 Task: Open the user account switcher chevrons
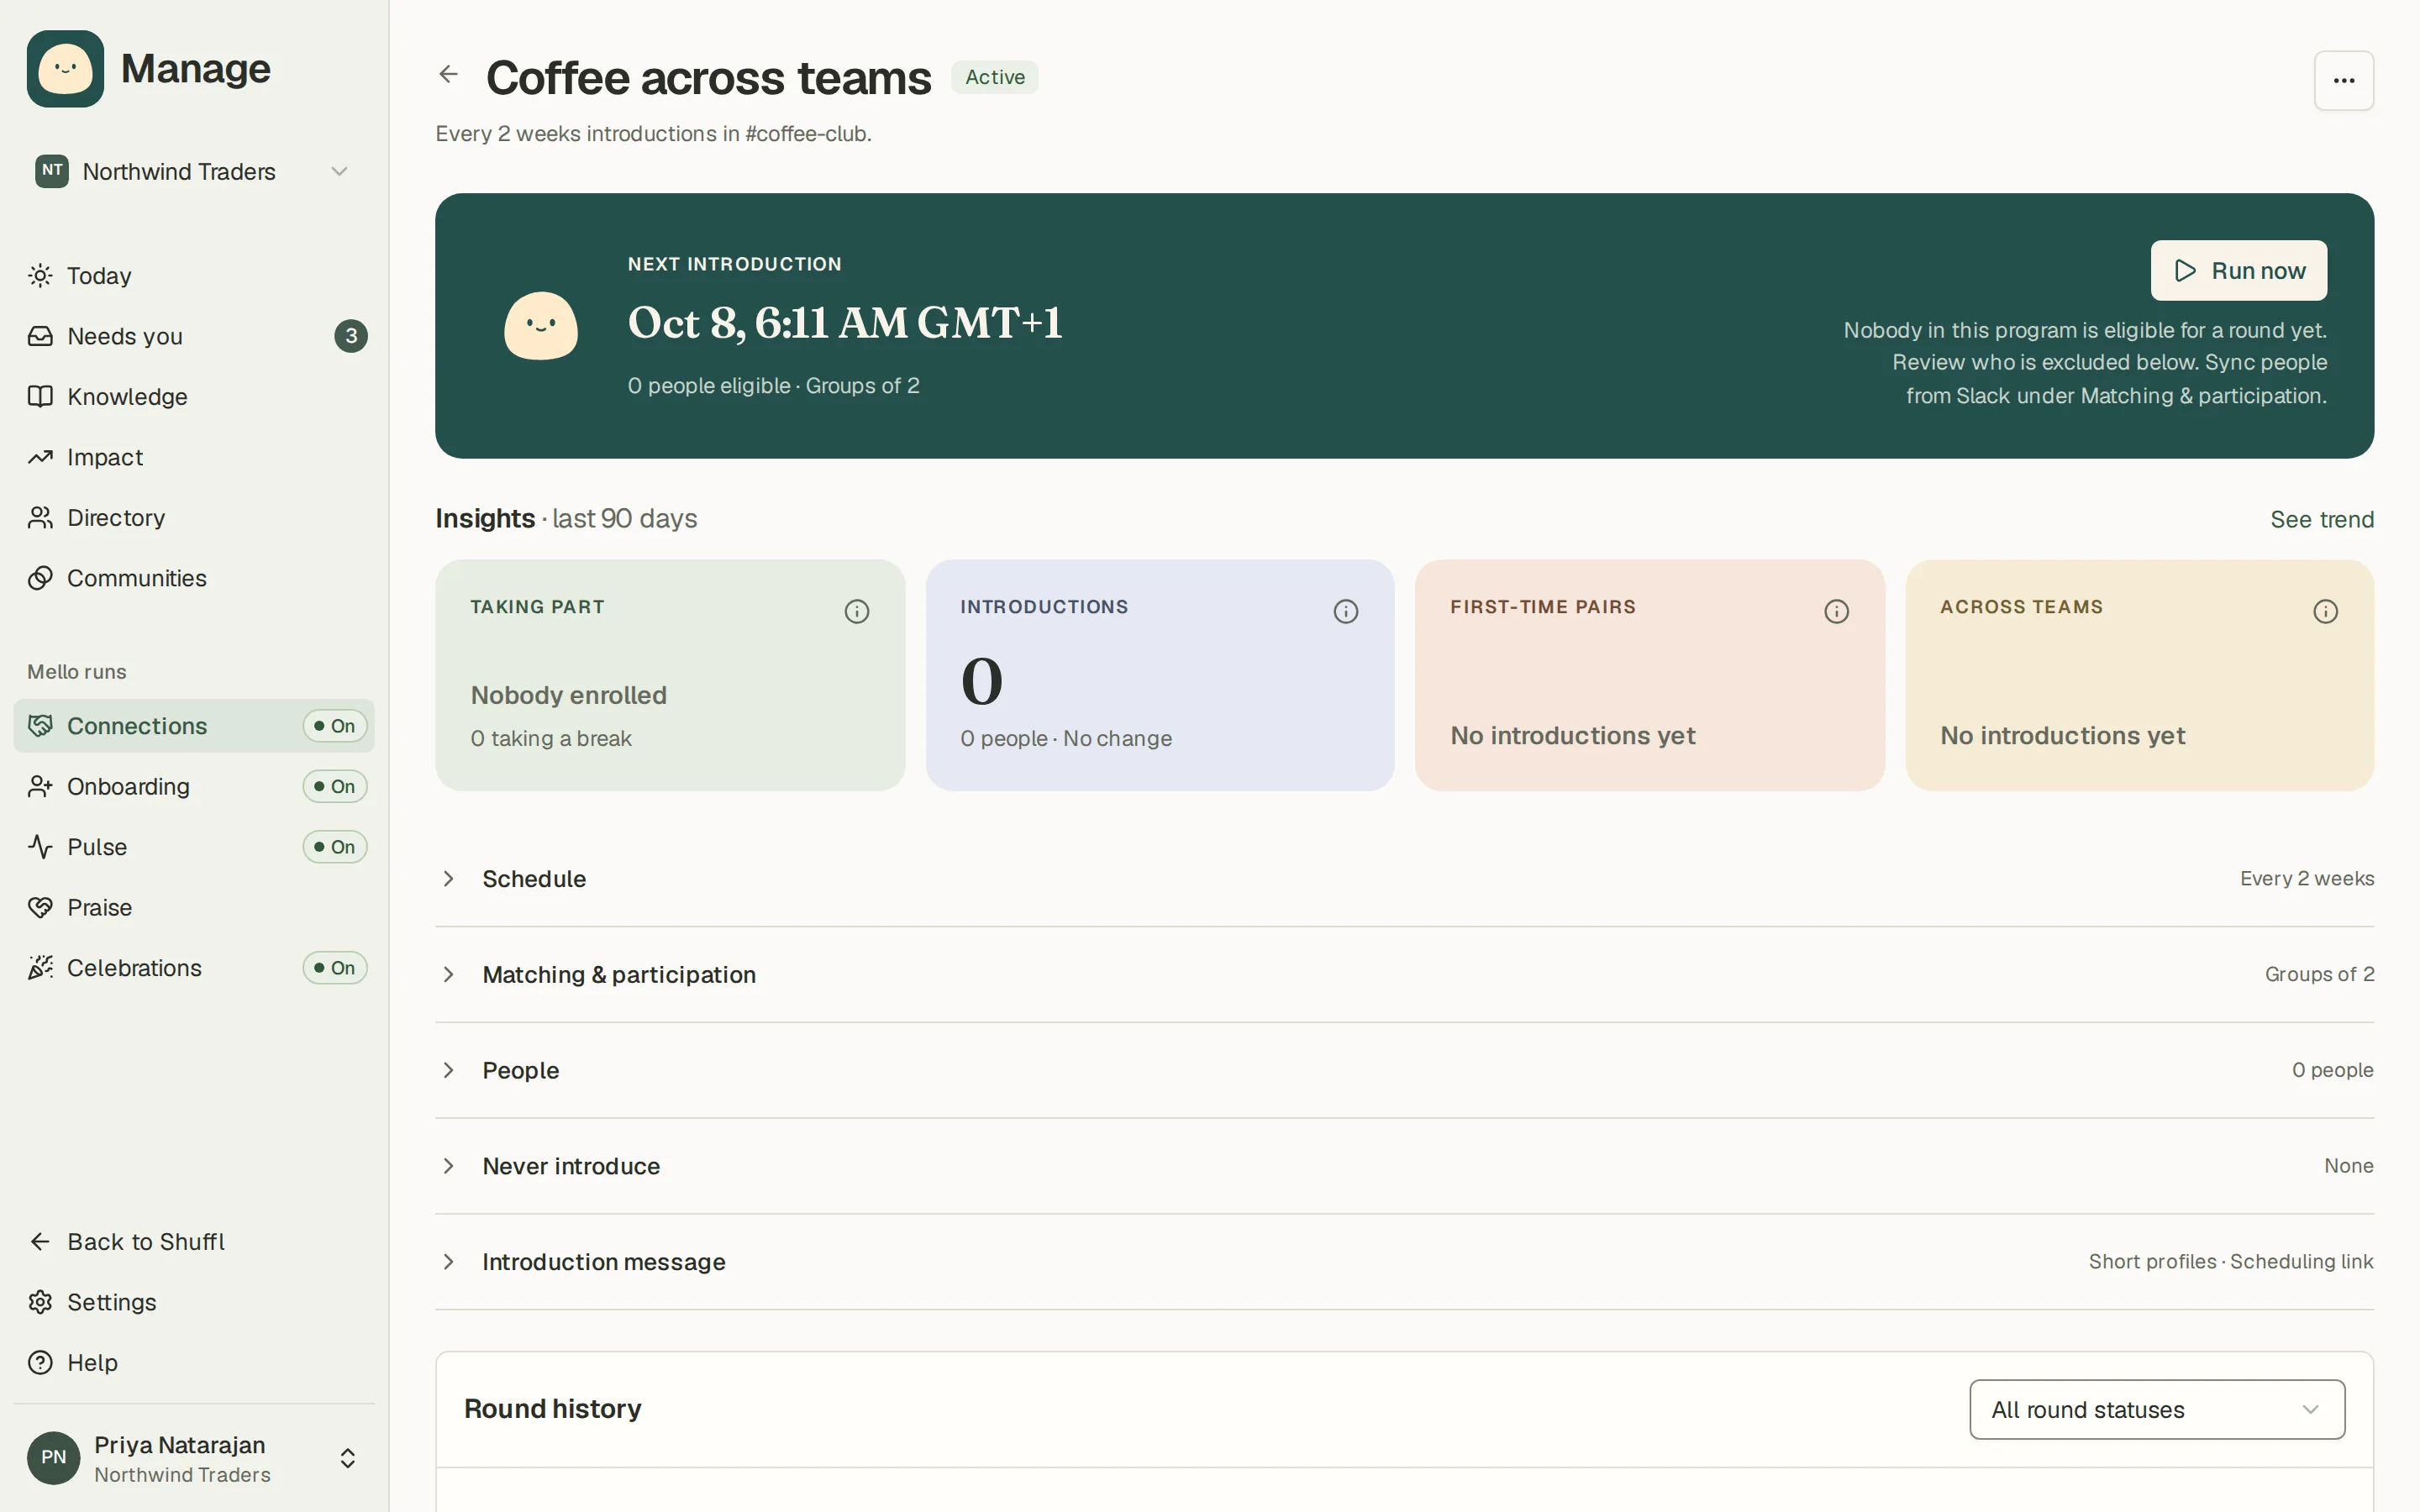pyautogui.click(x=347, y=1459)
